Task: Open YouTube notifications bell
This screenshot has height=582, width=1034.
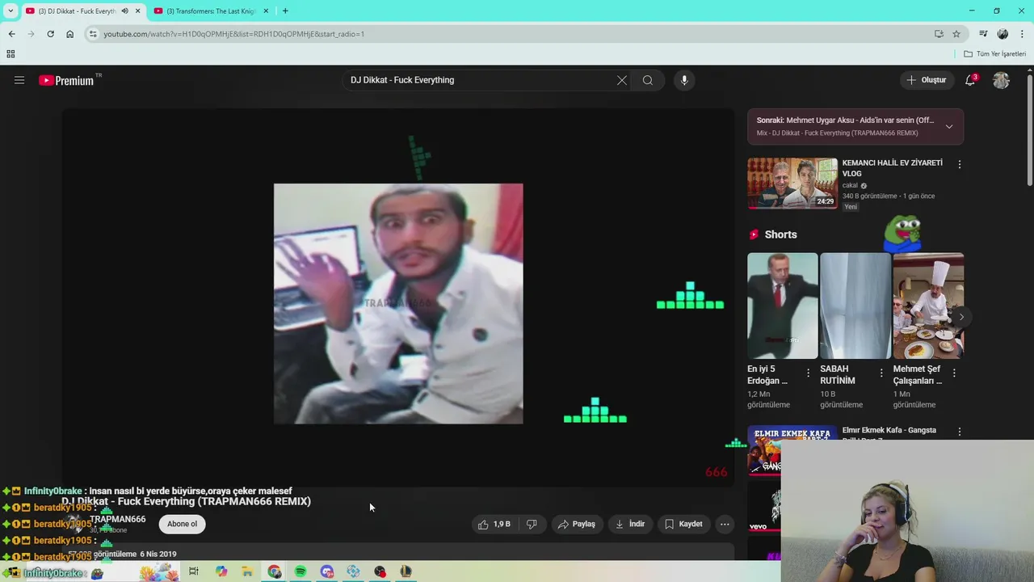Action: point(970,80)
